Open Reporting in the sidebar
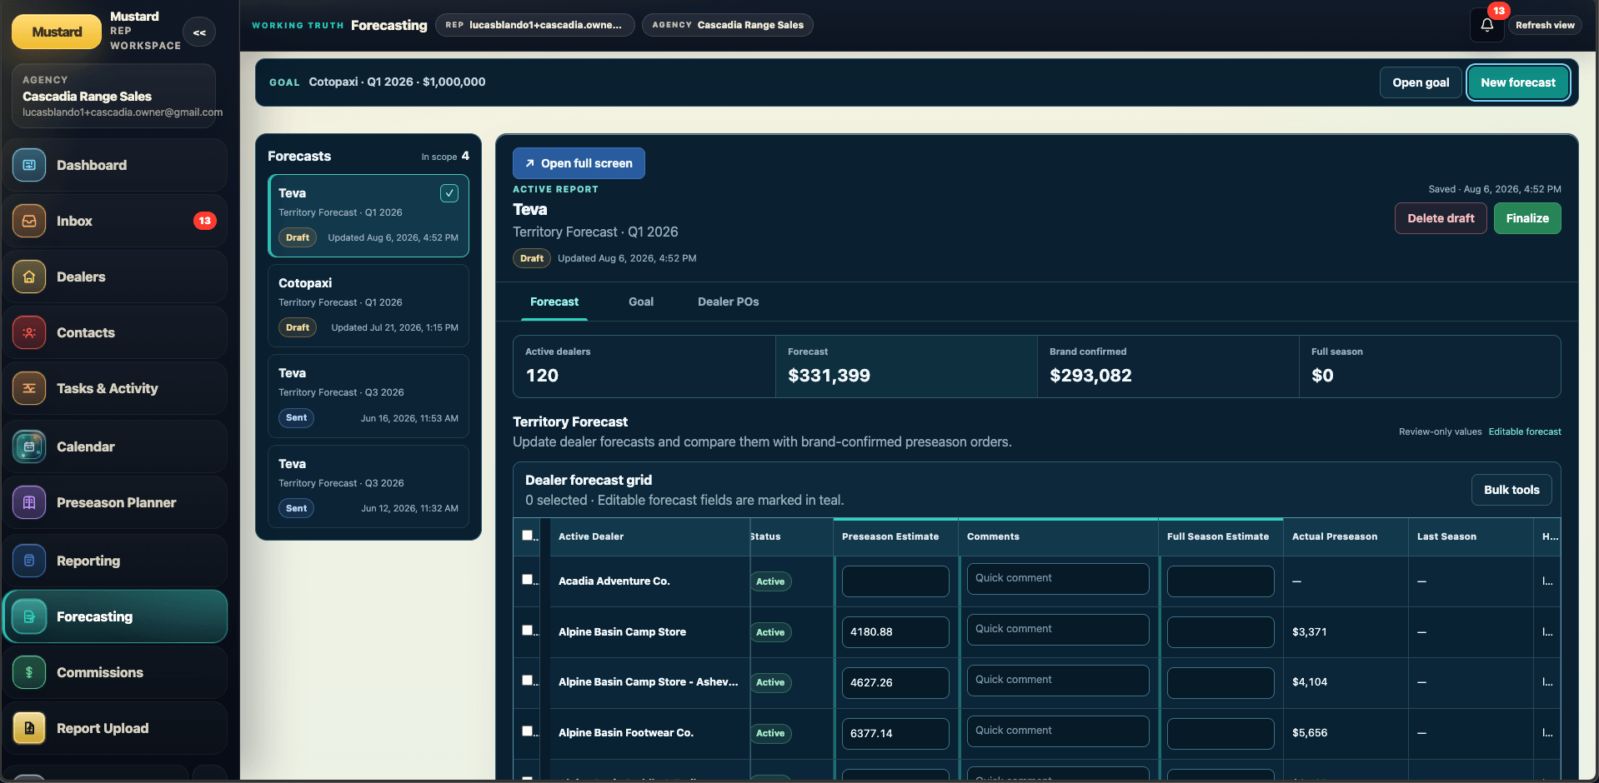Screen dimensions: 1599x783 (x=115, y=561)
